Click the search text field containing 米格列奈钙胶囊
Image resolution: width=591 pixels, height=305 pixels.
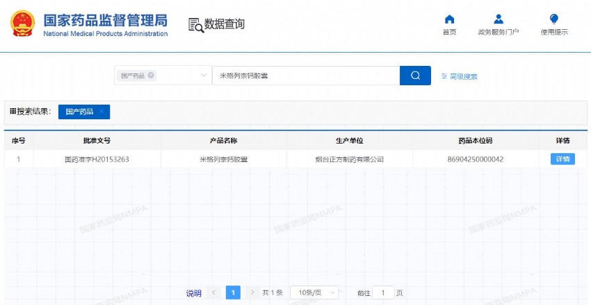pyautogui.click(x=306, y=76)
